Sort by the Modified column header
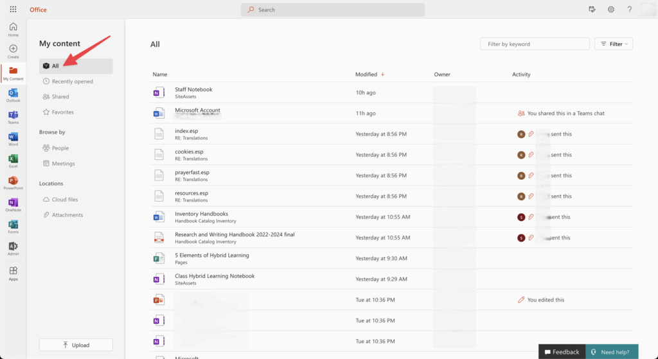The width and height of the screenshot is (658, 359). point(366,74)
